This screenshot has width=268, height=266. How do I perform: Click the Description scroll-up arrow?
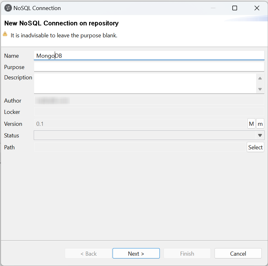click(x=260, y=78)
